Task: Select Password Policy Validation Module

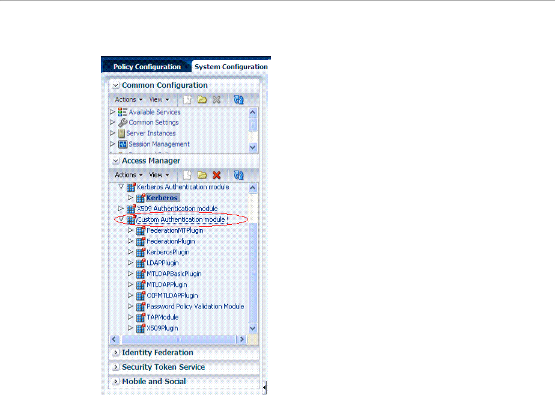Action: [x=195, y=307]
